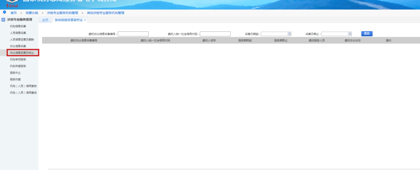Click into the 采集日期起 date field
The width and height of the screenshot is (420, 170).
[x=276, y=34]
